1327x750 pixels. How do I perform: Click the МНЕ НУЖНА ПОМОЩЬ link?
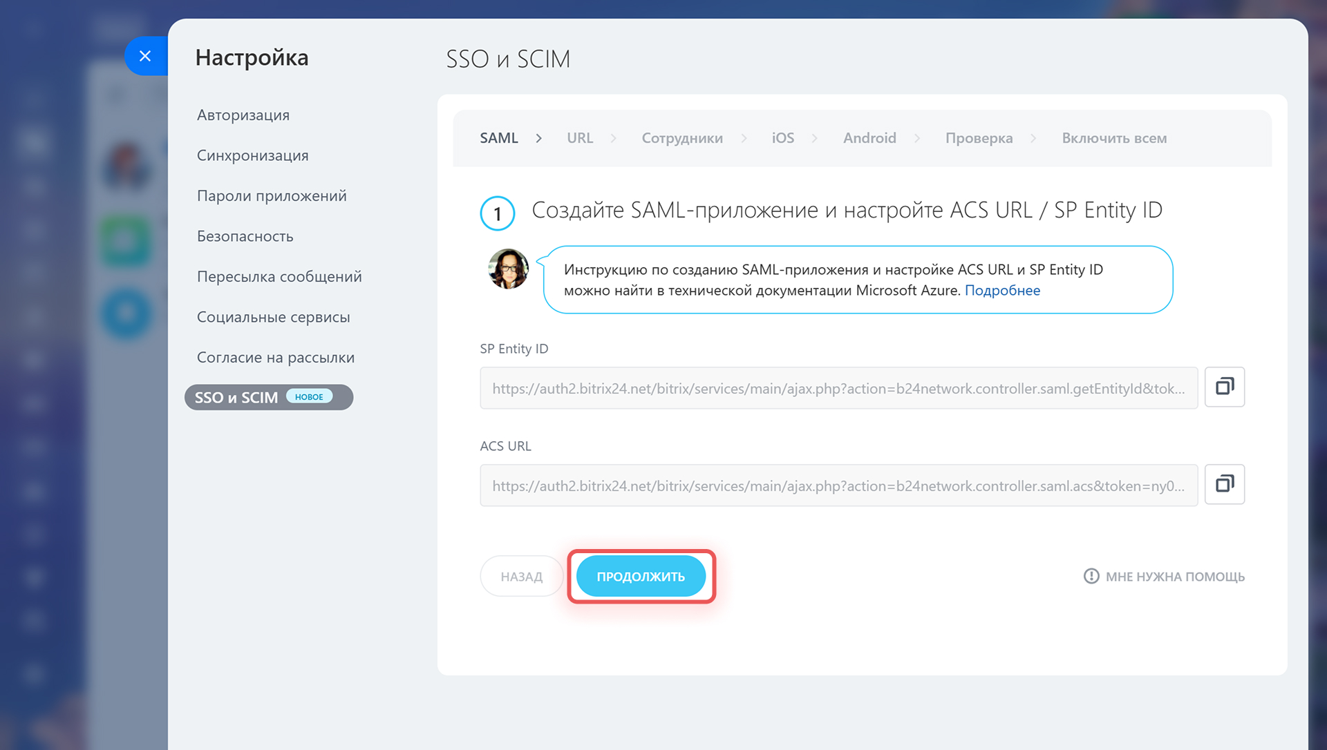[1175, 577]
